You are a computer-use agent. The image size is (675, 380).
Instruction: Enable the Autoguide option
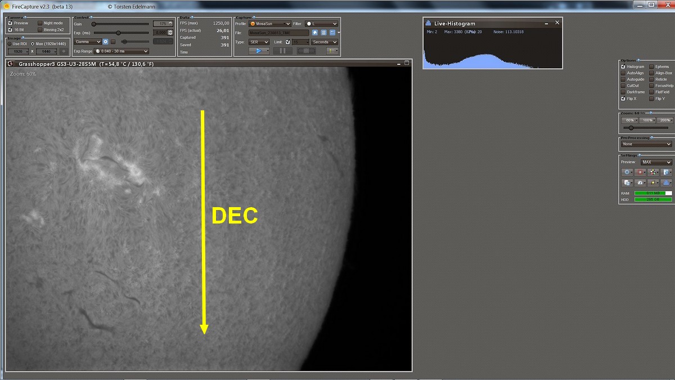click(623, 79)
